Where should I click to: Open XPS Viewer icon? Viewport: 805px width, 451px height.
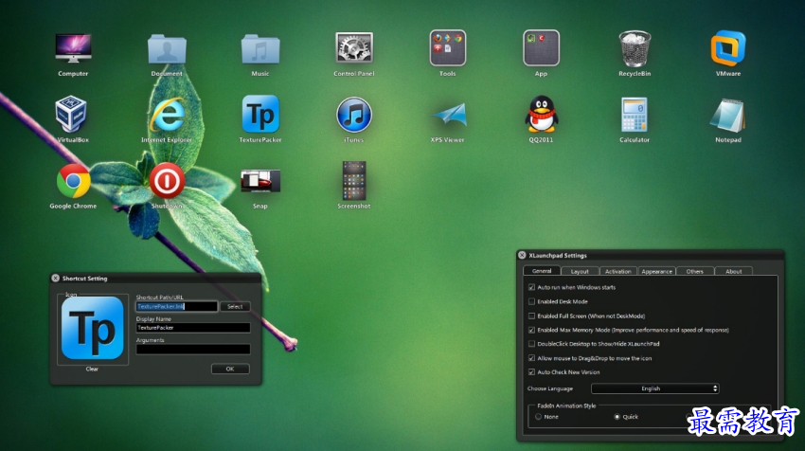(449, 115)
